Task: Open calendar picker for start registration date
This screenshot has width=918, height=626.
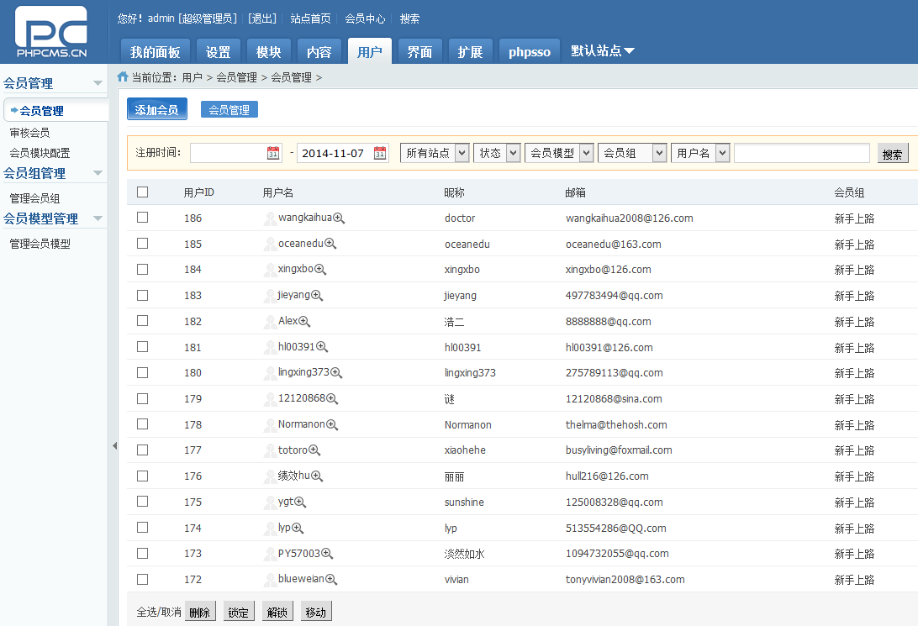Action: coord(273,153)
